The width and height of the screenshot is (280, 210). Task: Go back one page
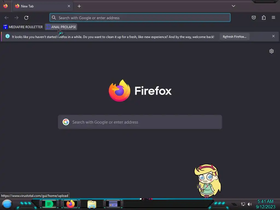(x=7, y=18)
